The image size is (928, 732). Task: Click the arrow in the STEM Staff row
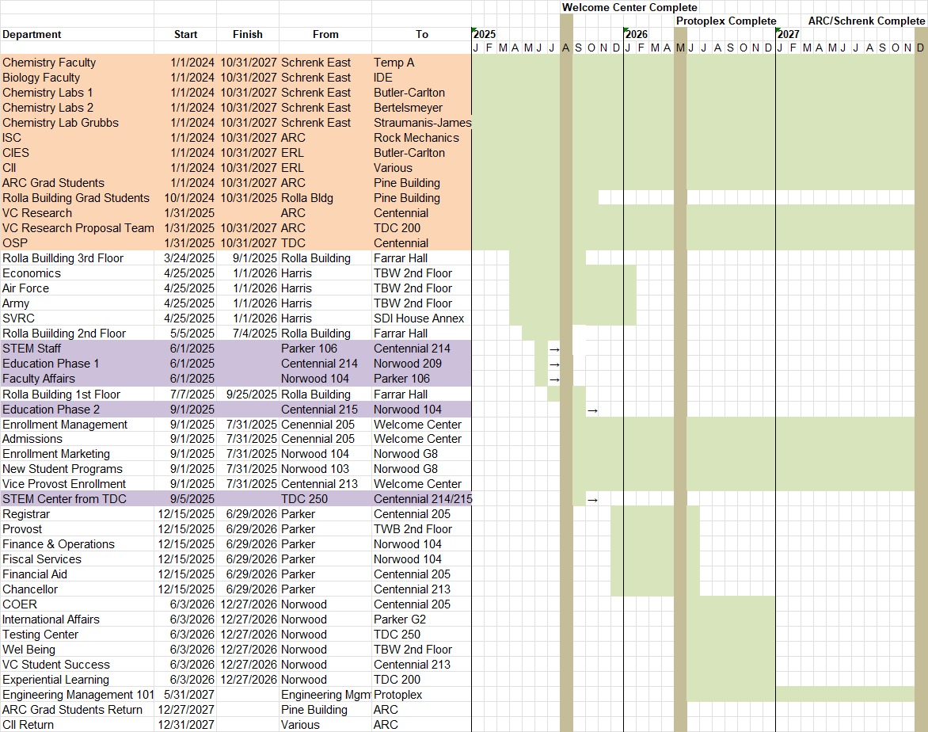pos(554,349)
